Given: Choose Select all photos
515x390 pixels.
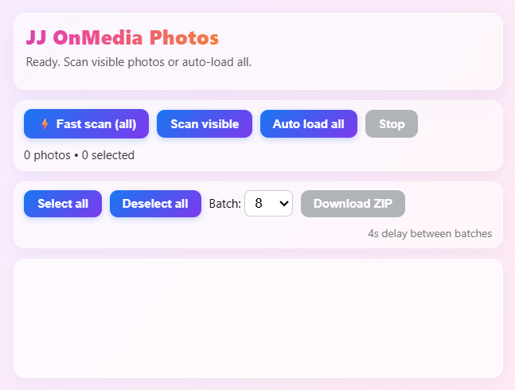Looking at the screenshot, I should click(63, 204).
